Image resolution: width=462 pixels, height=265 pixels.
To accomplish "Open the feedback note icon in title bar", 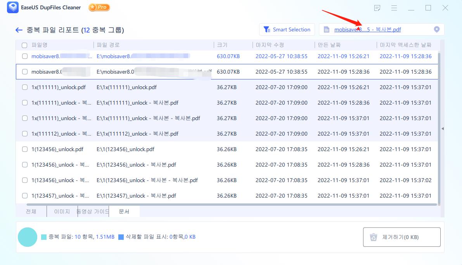I will click(377, 8).
